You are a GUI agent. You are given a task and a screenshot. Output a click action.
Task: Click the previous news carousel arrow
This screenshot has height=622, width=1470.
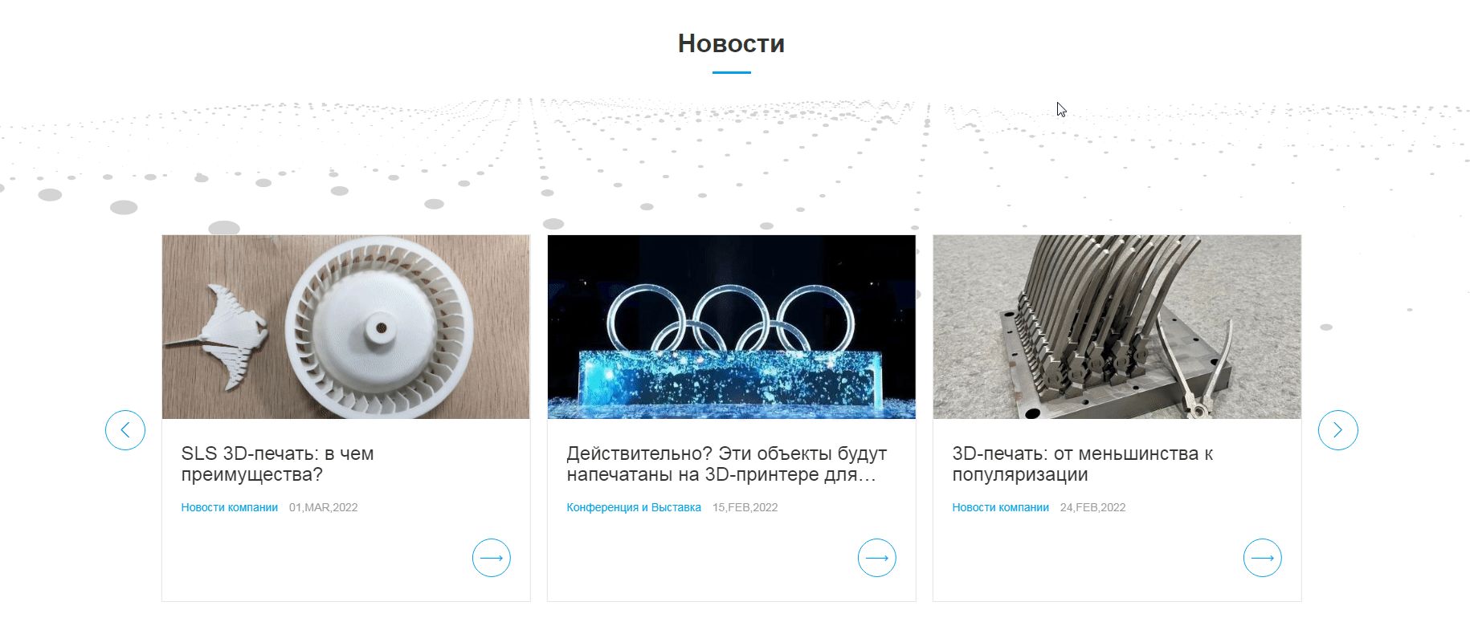click(125, 430)
